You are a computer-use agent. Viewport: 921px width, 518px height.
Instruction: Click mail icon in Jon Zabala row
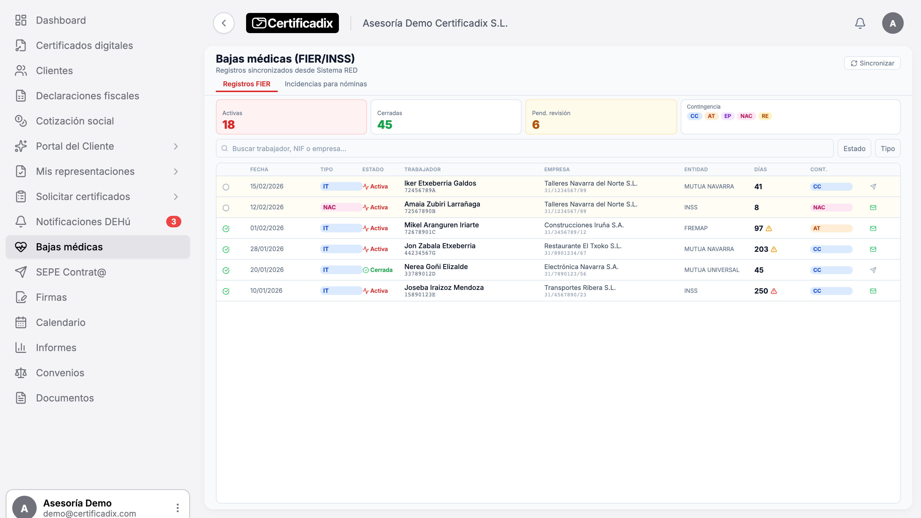click(873, 249)
